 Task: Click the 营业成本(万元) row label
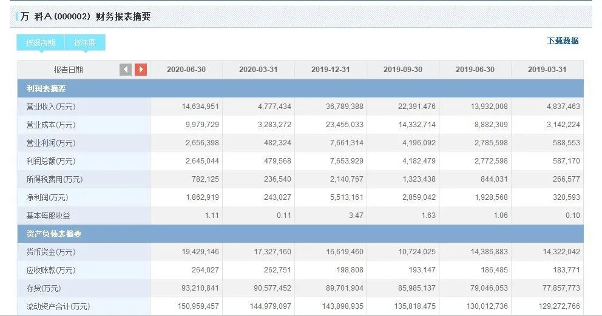point(51,125)
